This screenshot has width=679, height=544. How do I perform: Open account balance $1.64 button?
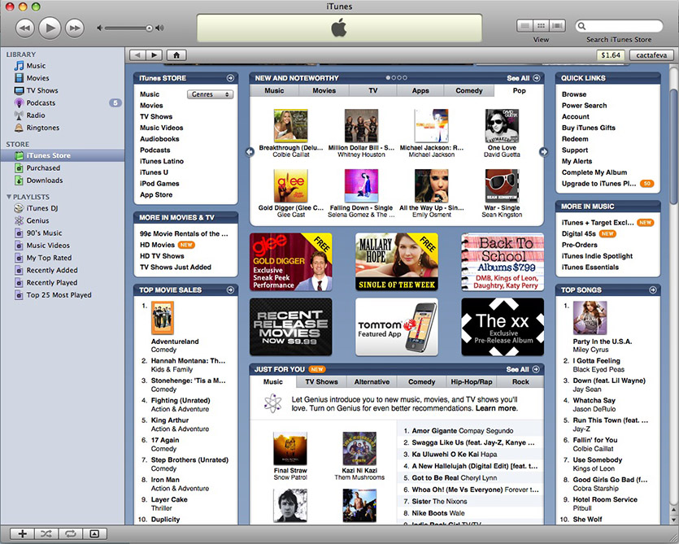pyautogui.click(x=610, y=54)
